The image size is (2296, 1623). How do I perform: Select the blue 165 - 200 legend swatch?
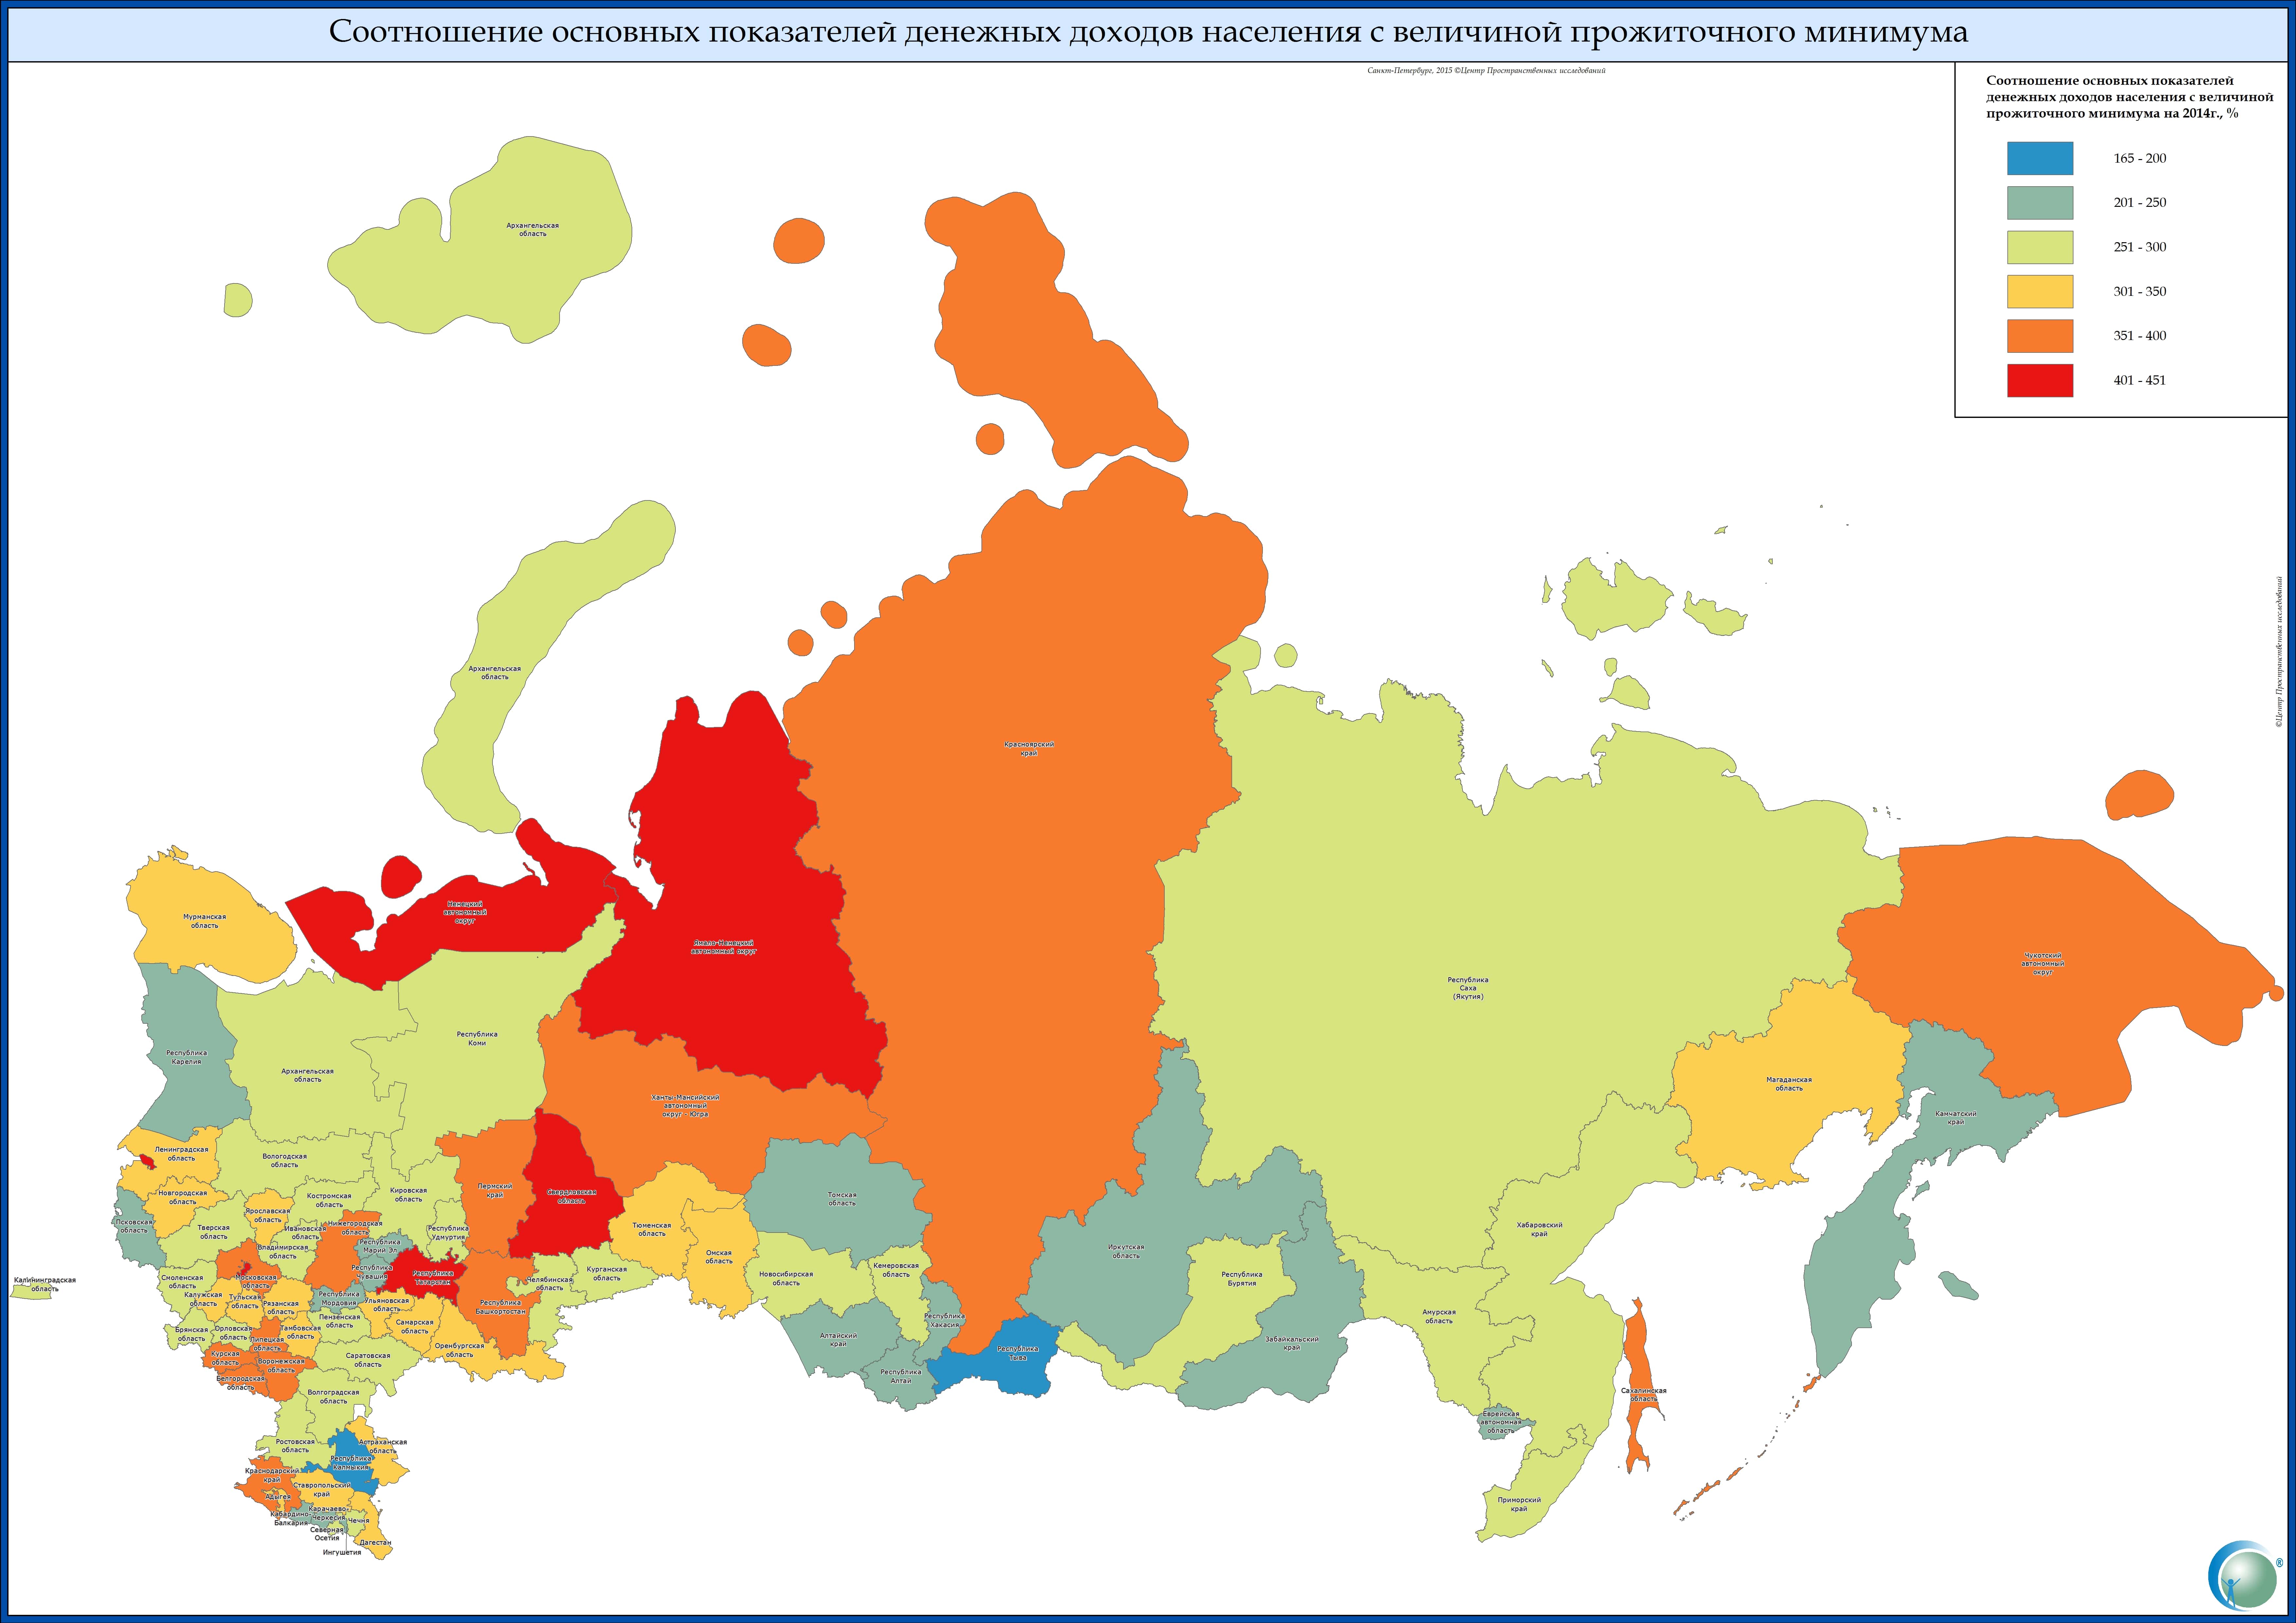tap(2040, 158)
